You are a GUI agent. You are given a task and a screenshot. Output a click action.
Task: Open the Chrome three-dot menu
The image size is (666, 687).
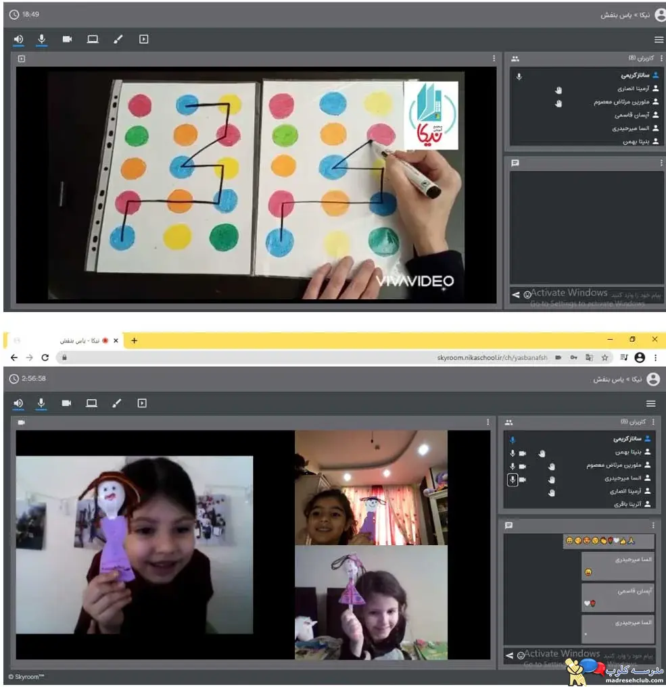655,357
